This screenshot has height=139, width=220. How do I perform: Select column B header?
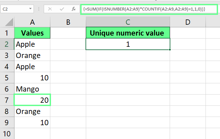68,22
